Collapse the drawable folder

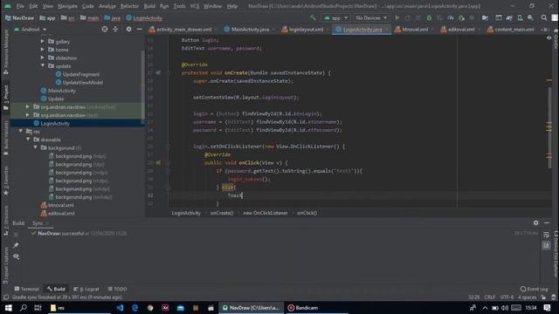28,140
